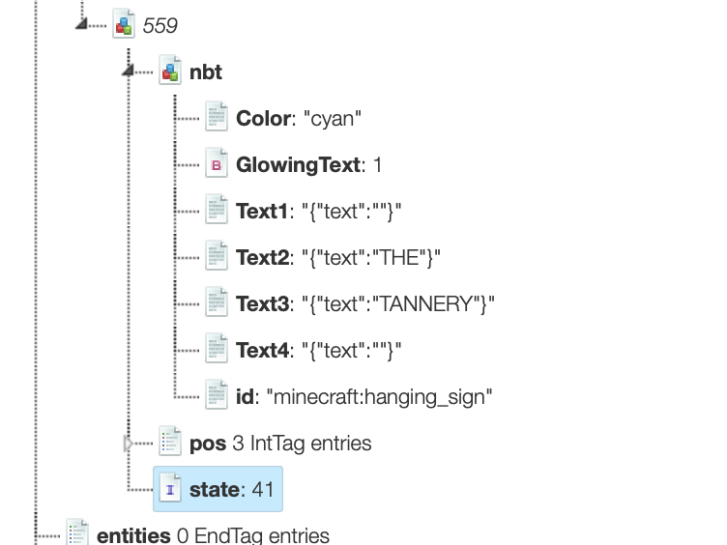
Task: Click the list icon beside pos
Action: click(170, 443)
